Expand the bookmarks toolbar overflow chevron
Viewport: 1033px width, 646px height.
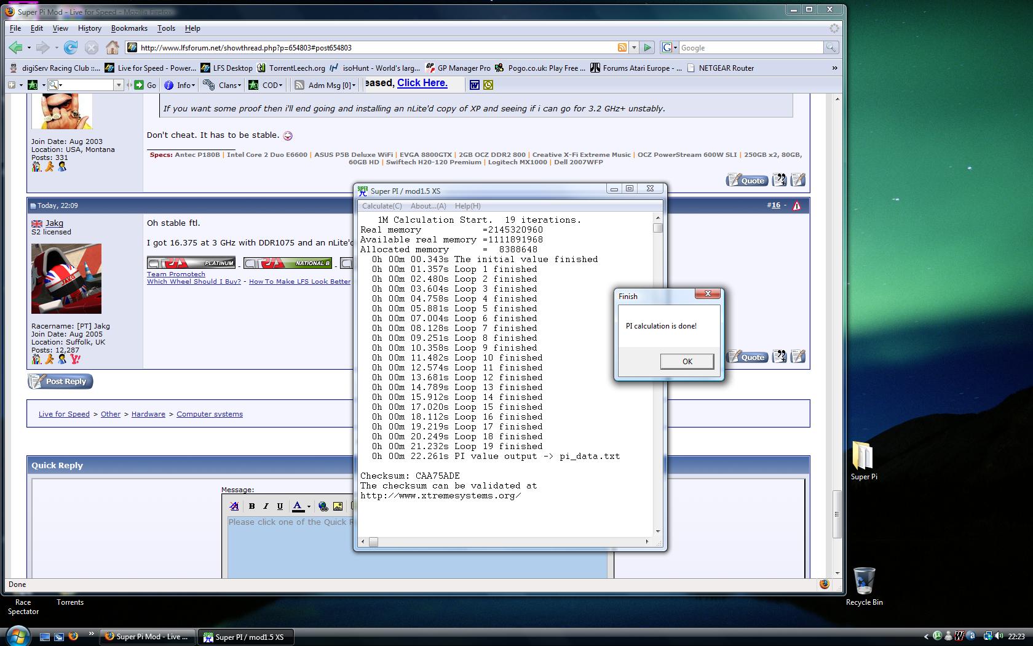click(x=834, y=68)
